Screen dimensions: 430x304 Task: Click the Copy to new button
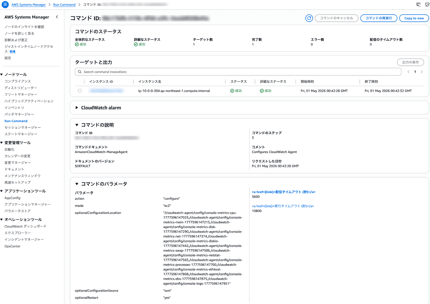pyautogui.click(x=414, y=18)
